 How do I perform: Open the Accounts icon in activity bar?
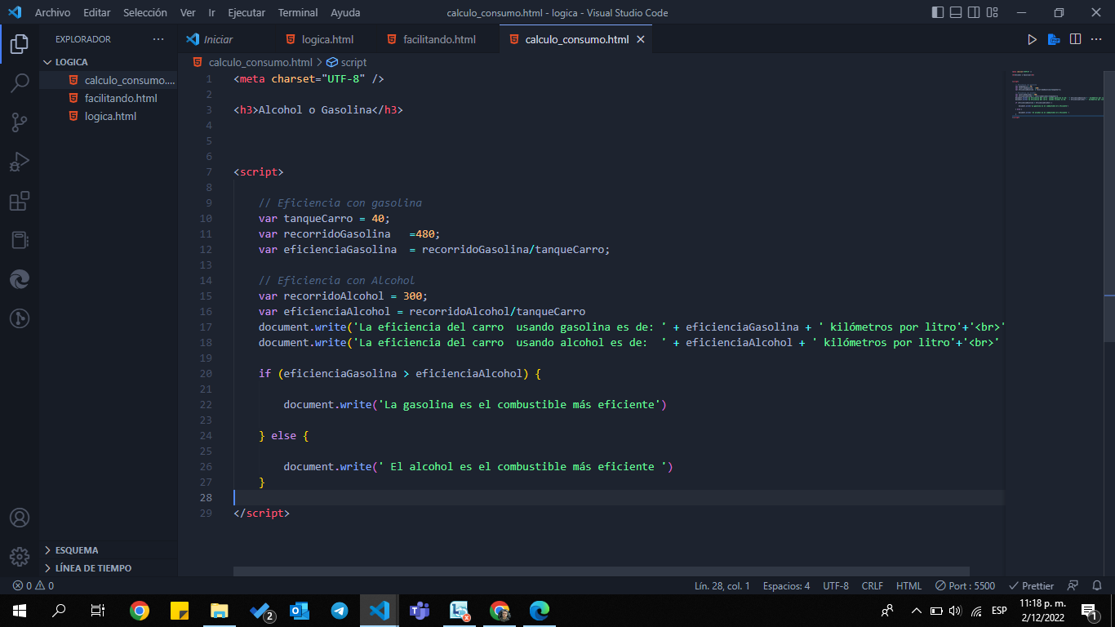[20, 518]
